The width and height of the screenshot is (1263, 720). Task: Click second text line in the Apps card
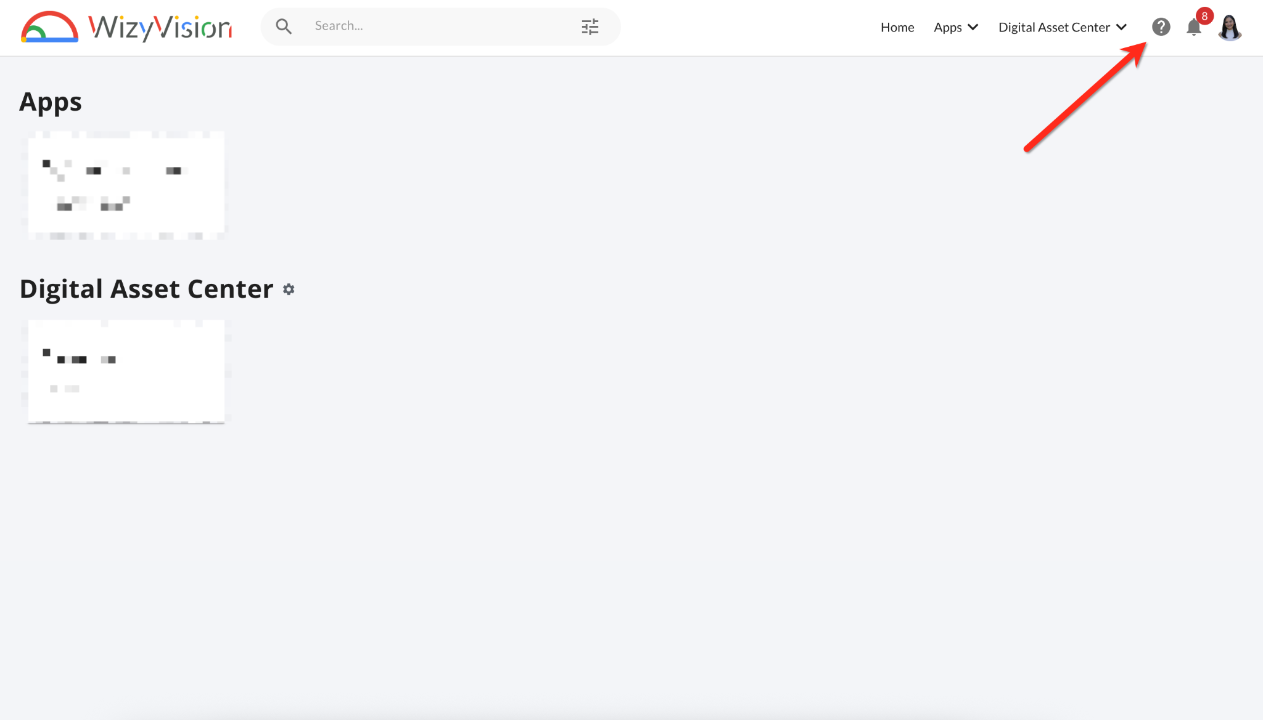93,204
